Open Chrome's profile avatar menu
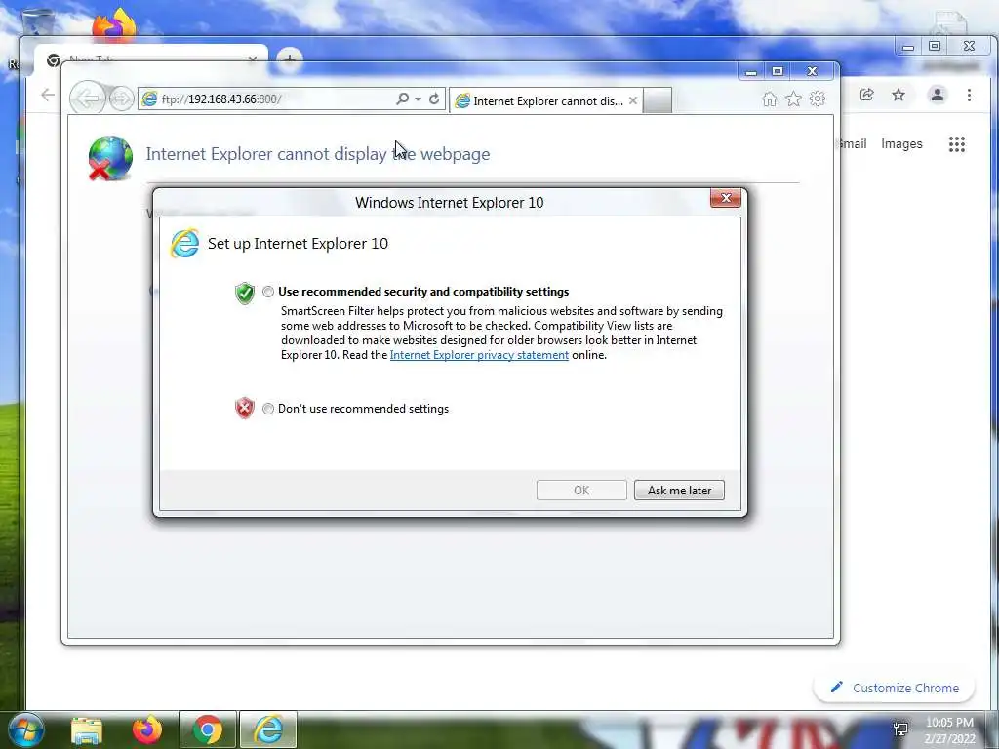The width and height of the screenshot is (999, 749). point(938,95)
